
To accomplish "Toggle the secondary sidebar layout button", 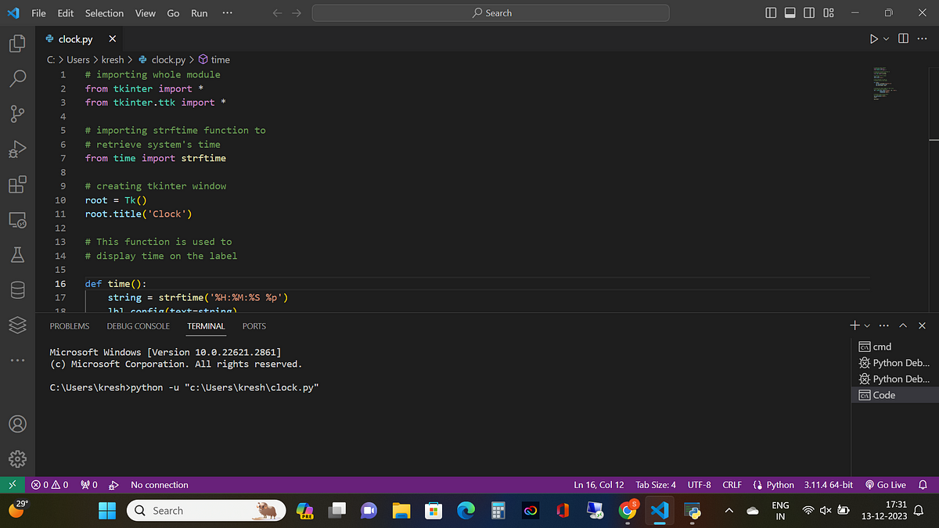I will (x=809, y=13).
